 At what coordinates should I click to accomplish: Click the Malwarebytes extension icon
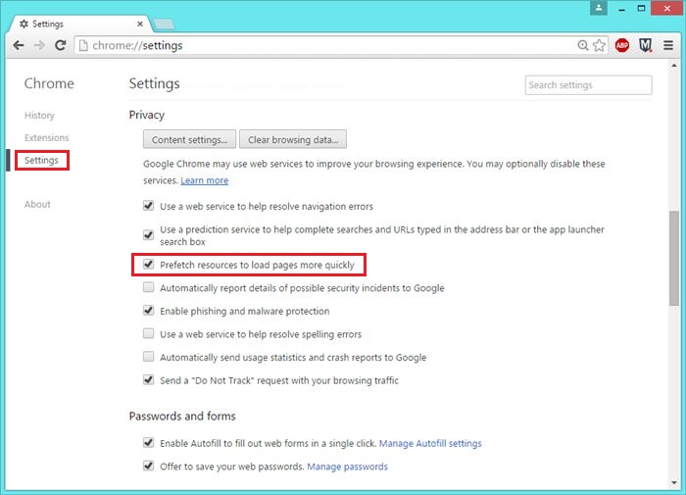[645, 45]
